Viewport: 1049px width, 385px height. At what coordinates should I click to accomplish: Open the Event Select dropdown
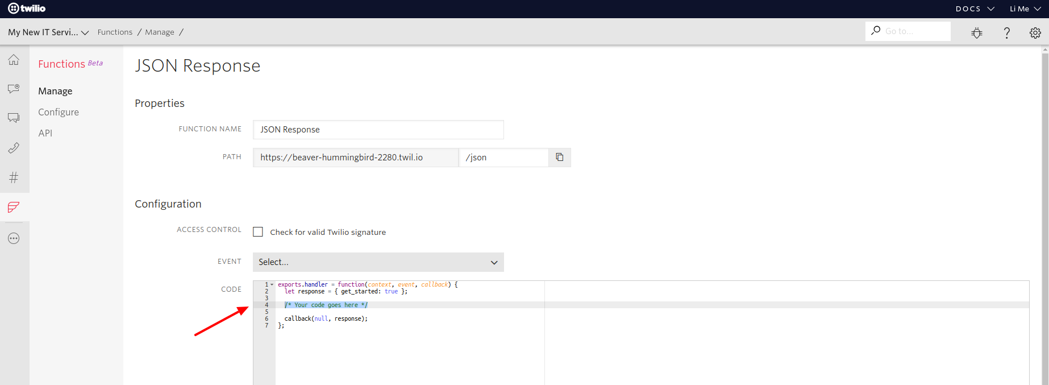[x=378, y=262]
